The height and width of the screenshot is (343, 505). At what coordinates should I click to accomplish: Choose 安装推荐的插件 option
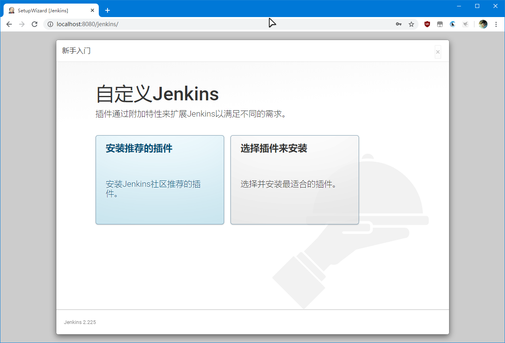[x=160, y=180]
